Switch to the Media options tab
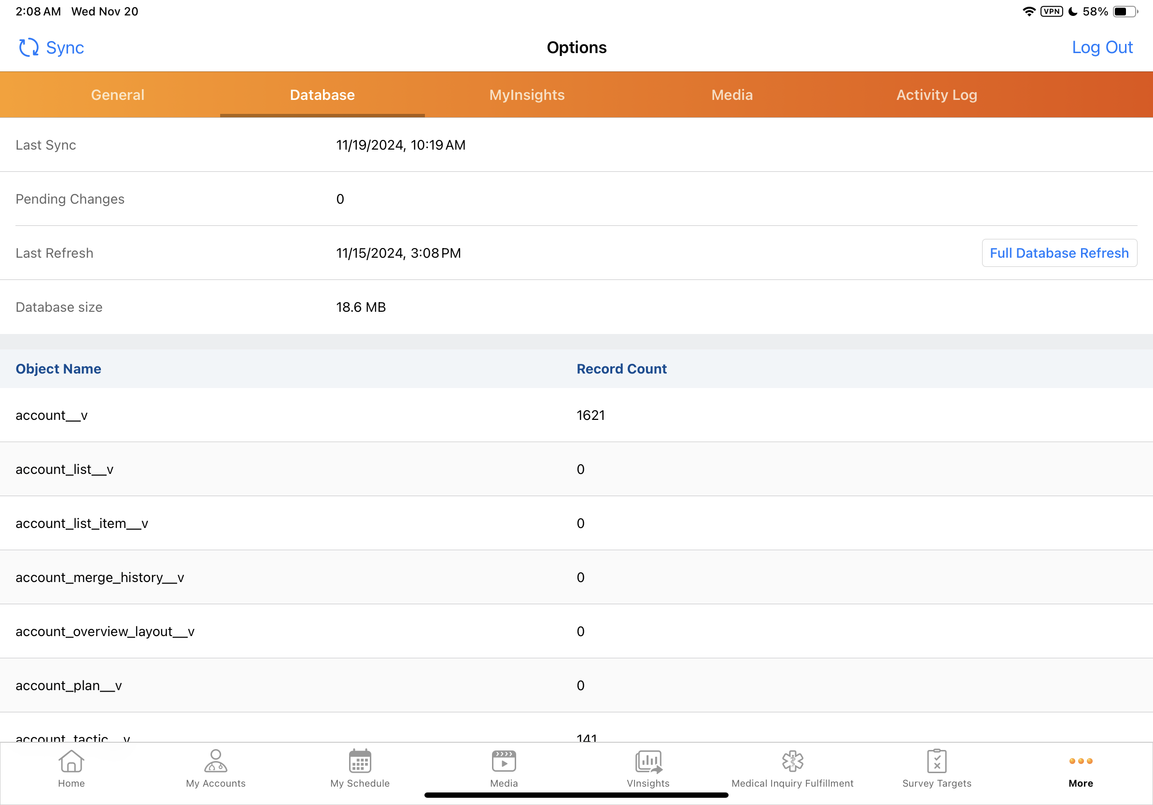Viewport: 1153px width, 805px height. pos(731,95)
